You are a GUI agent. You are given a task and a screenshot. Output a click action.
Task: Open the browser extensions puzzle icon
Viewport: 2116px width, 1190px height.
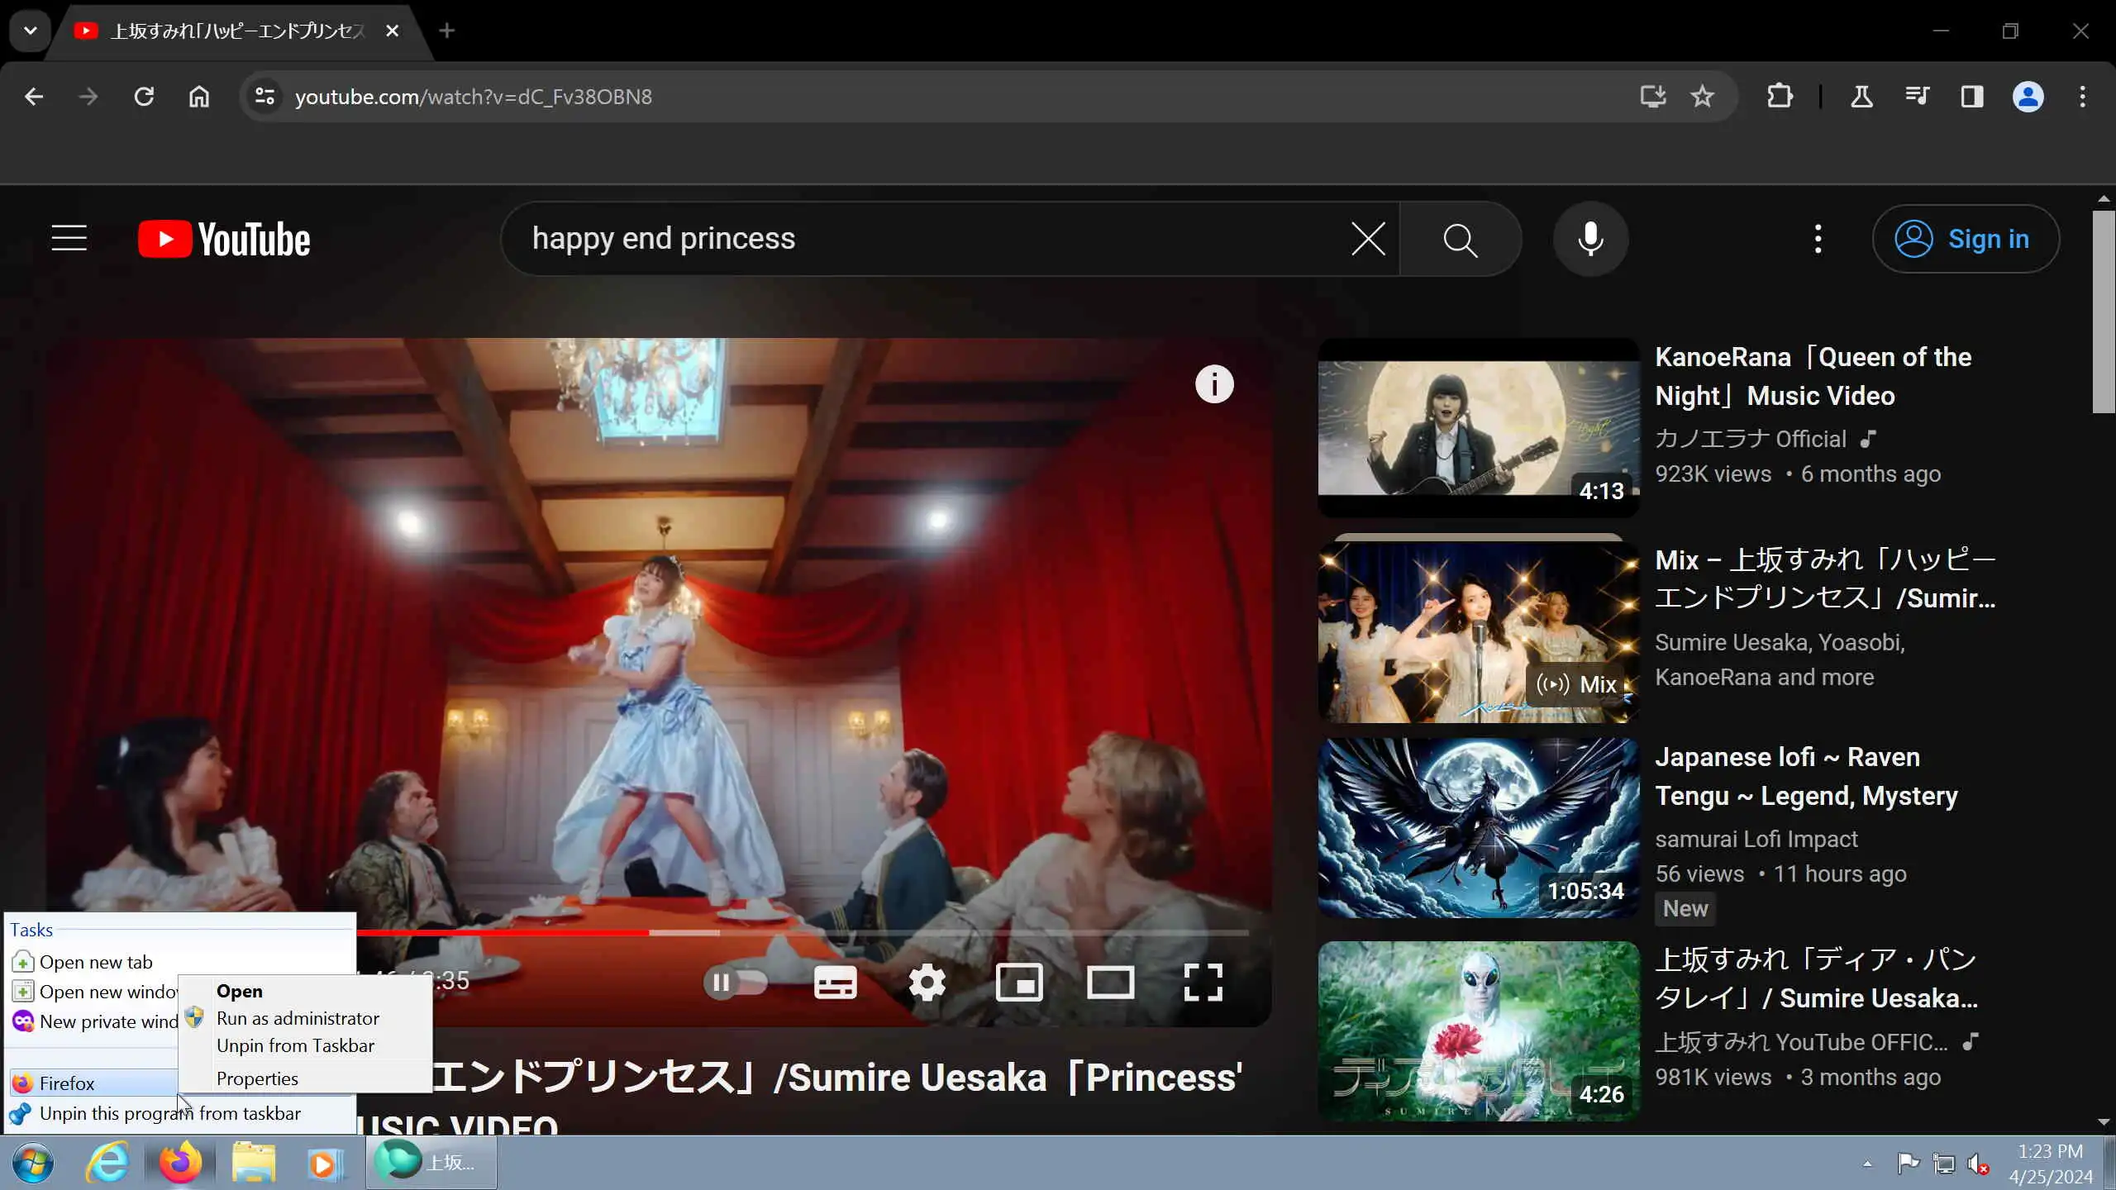1779,97
